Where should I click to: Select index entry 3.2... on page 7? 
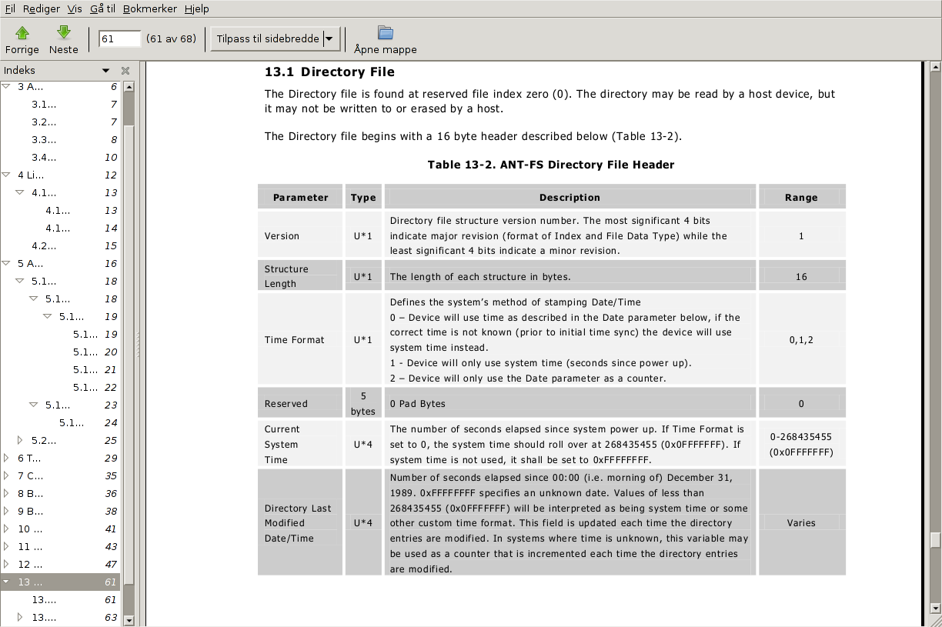tap(60, 122)
